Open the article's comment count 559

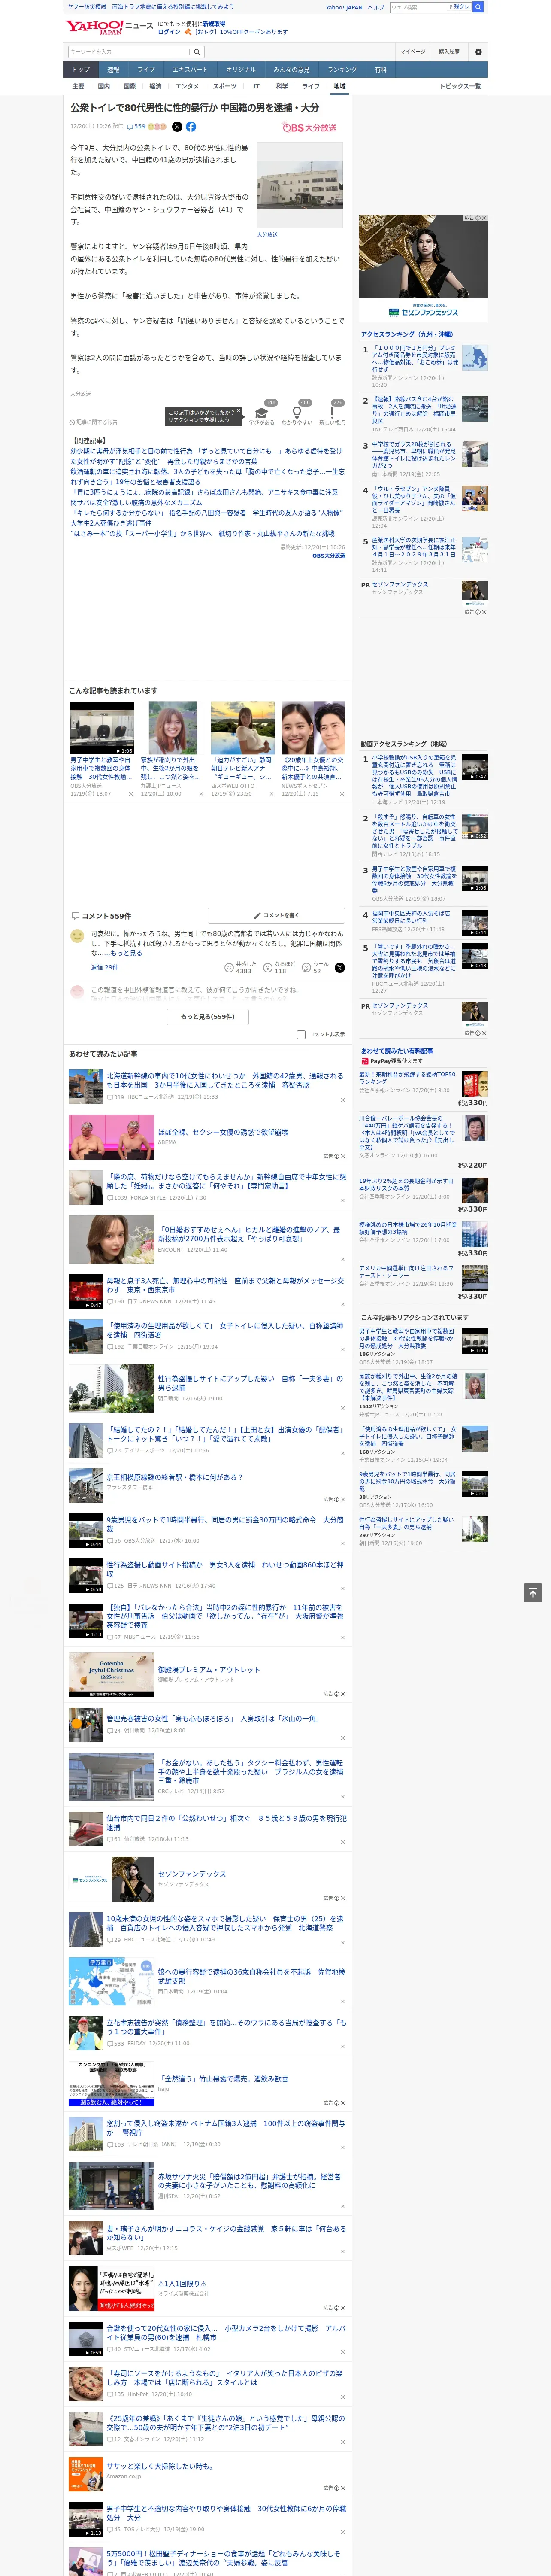pyautogui.click(x=135, y=127)
